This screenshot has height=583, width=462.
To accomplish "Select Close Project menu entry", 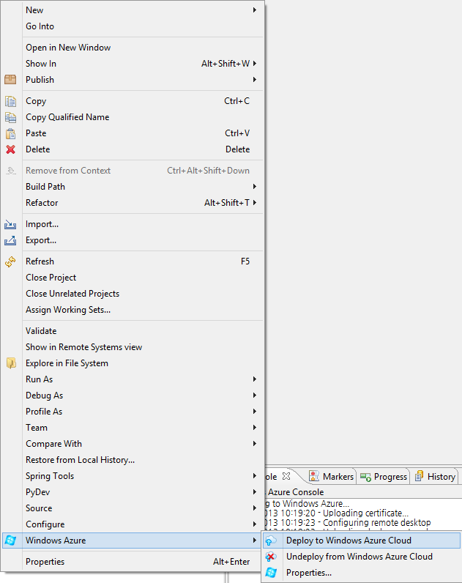I will click(132, 278).
